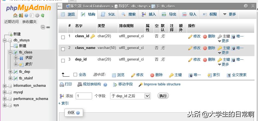The width and height of the screenshot is (258, 121).
Task: Click the help icon next to 分区
Action: pos(78,113)
